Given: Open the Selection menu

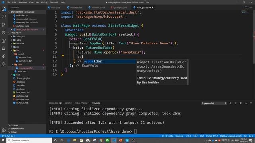Looking at the screenshot, I should (x=22, y=2).
